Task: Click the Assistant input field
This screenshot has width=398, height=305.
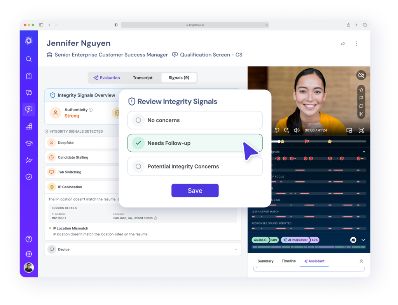Action: [309, 269]
